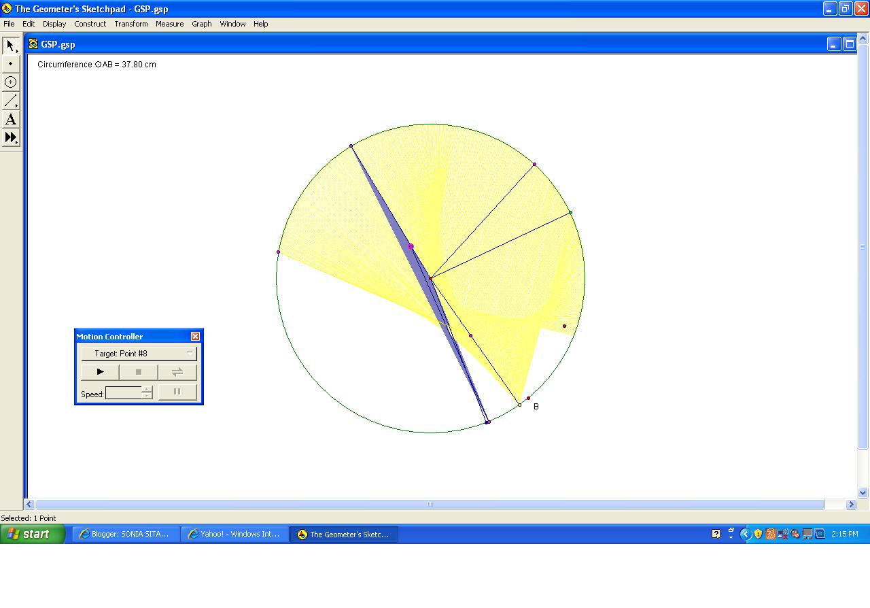Image resolution: width=870 pixels, height=608 pixels.
Task: Choose the Straightedge segment tool
Action: [x=10, y=101]
